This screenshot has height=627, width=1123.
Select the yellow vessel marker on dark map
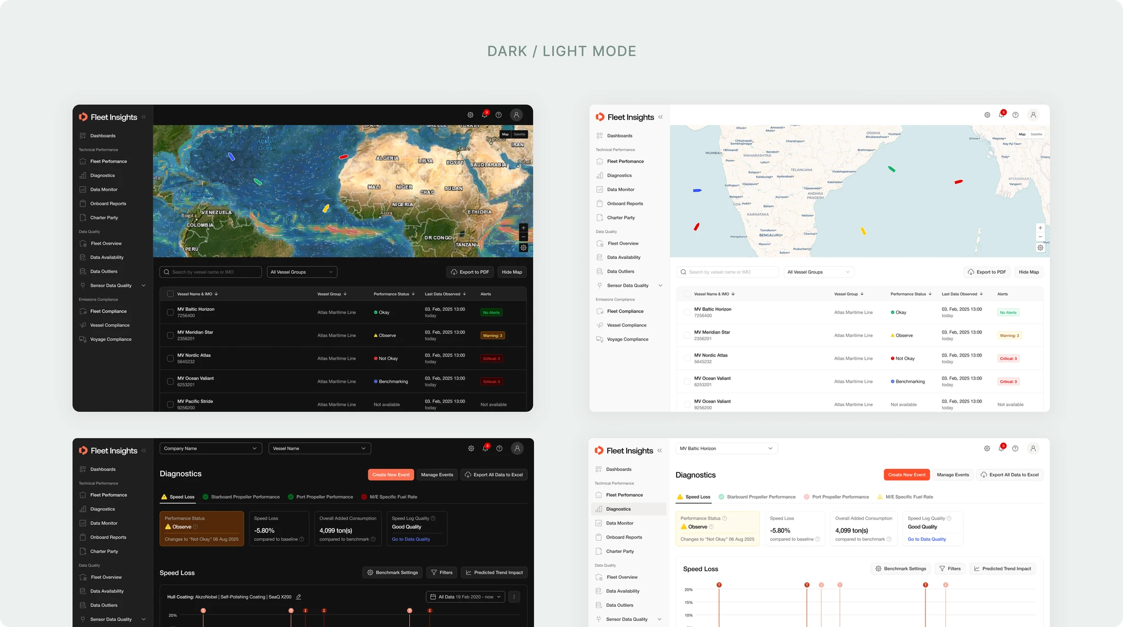point(326,208)
